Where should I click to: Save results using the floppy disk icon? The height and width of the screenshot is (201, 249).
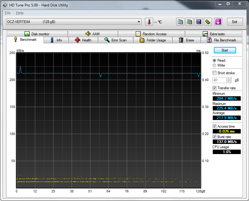(x=199, y=22)
